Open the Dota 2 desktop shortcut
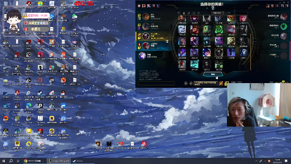291x164 pixels. click(x=17, y=56)
